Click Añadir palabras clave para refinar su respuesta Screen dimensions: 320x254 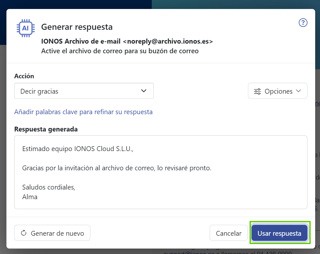[x=83, y=112]
